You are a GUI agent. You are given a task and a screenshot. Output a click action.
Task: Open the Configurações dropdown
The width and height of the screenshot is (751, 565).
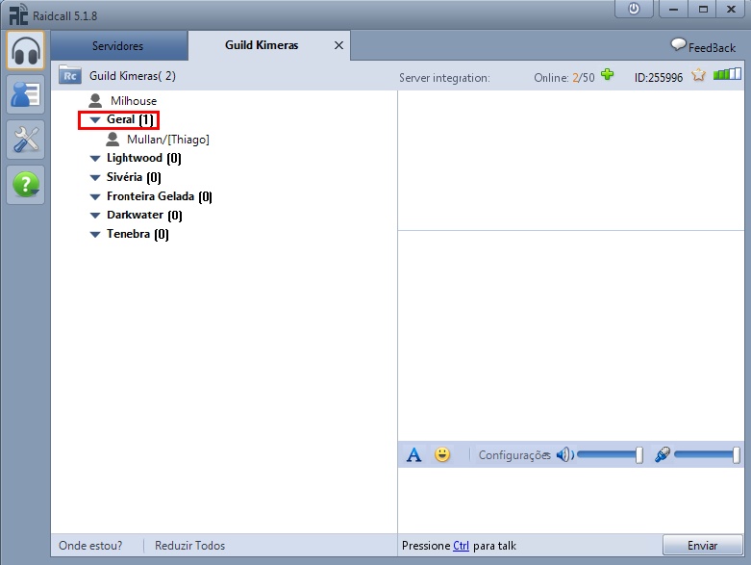(x=514, y=454)
